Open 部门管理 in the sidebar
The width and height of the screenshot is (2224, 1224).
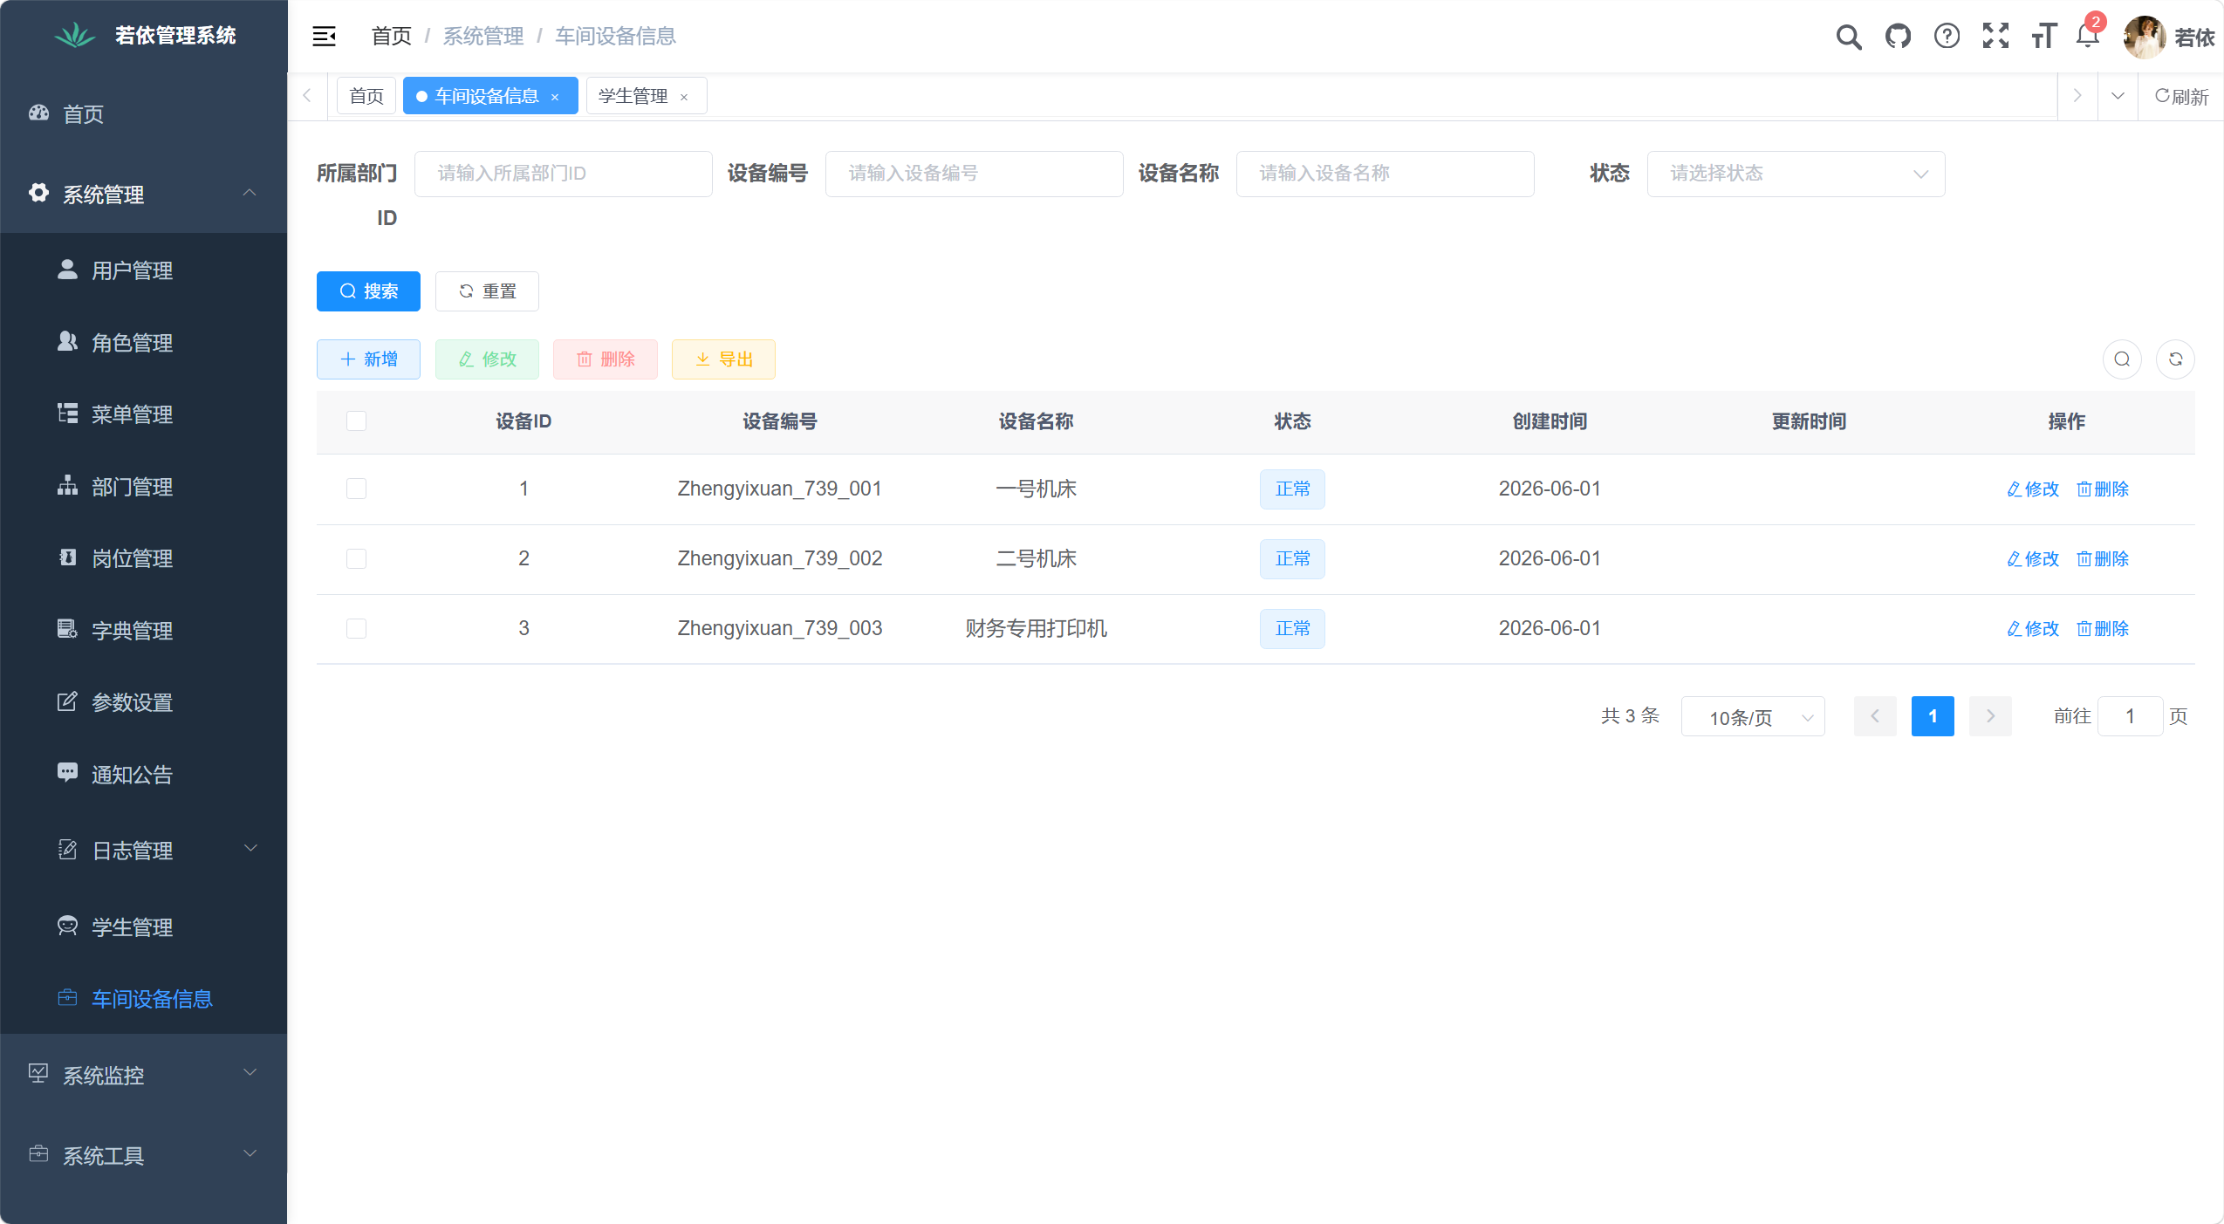(x=144, y=487)
